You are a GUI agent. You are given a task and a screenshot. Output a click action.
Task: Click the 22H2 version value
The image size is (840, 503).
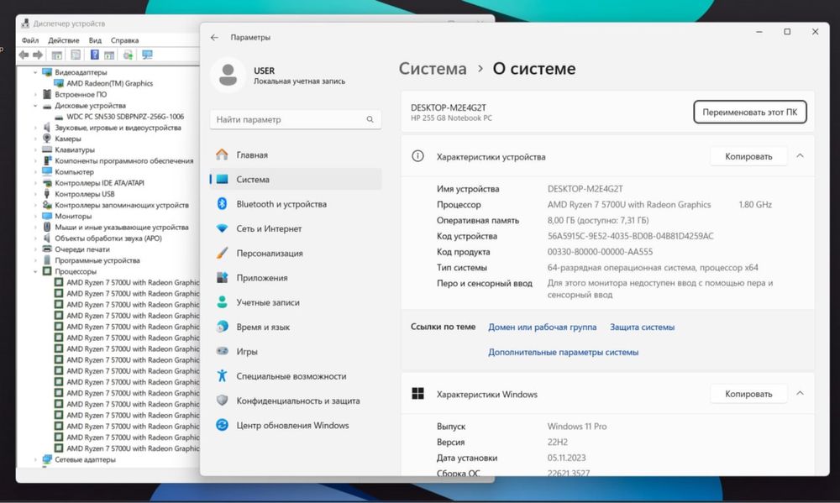coord(557,442)
